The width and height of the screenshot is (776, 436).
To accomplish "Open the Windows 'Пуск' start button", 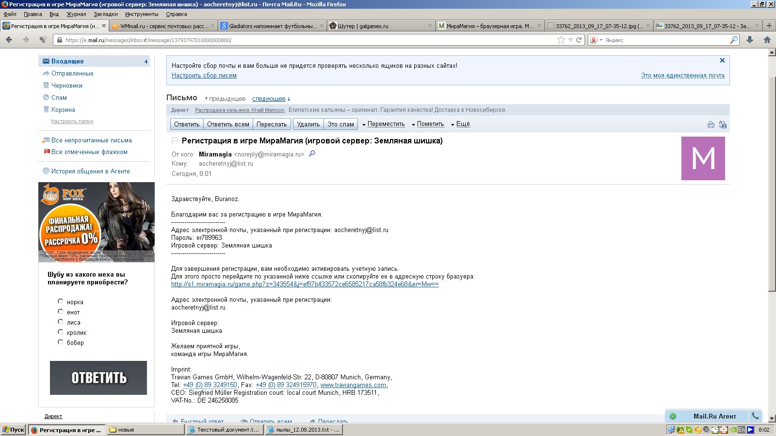I will point(13,430).
